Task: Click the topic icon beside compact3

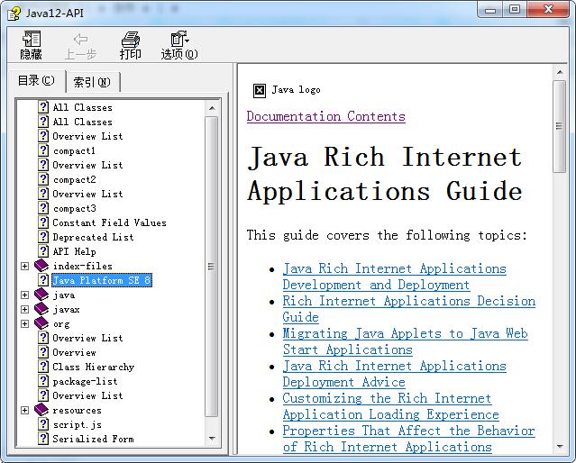Action: coord(43,208)
